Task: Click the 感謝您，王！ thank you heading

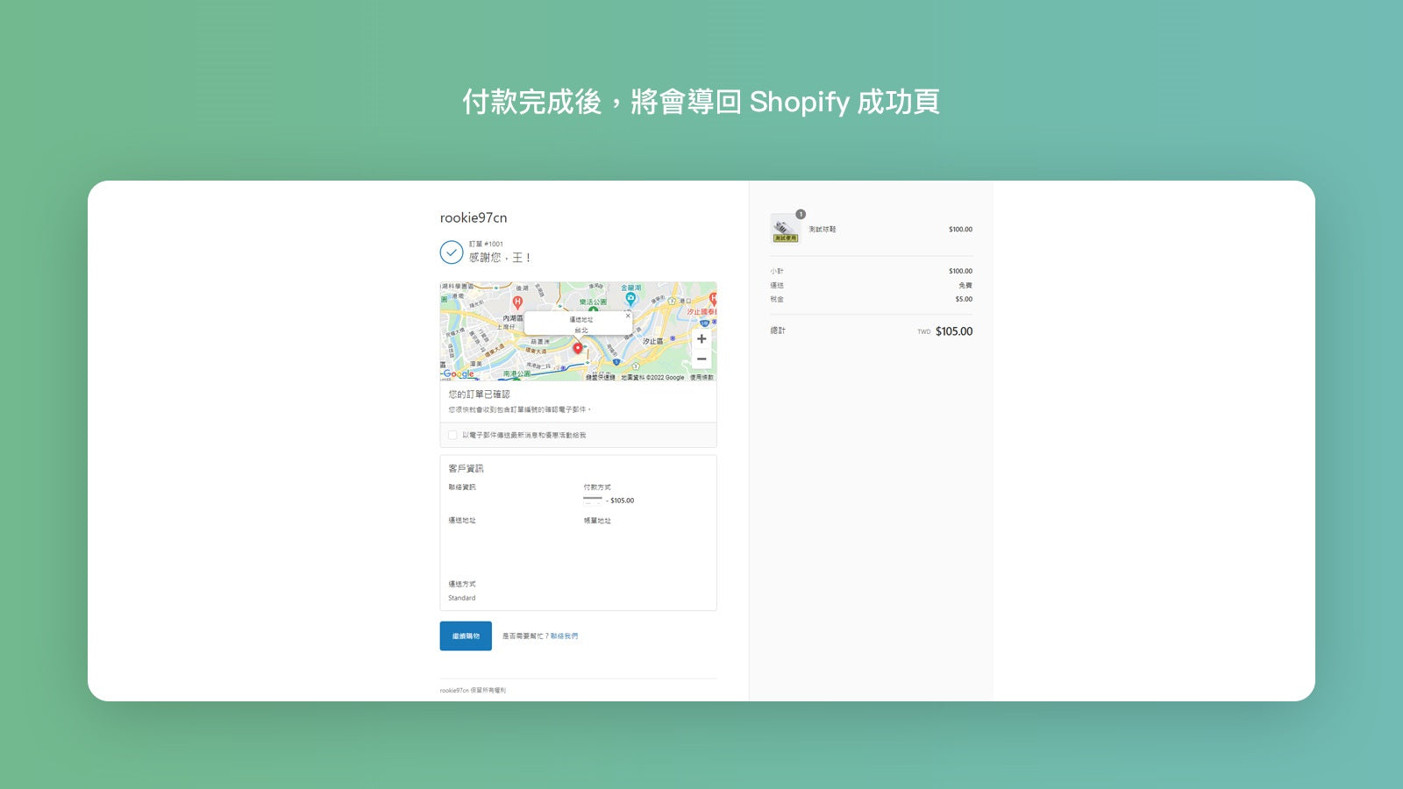Action: click(500, 258)
